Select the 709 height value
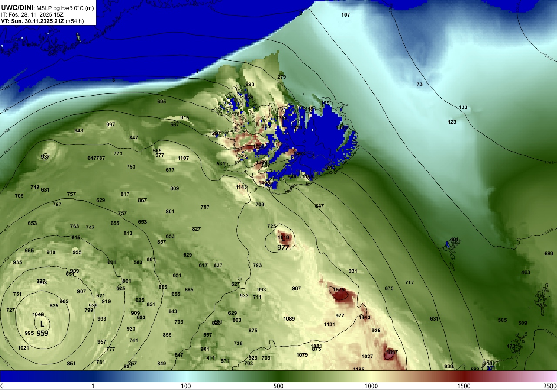 pos(260,205)
